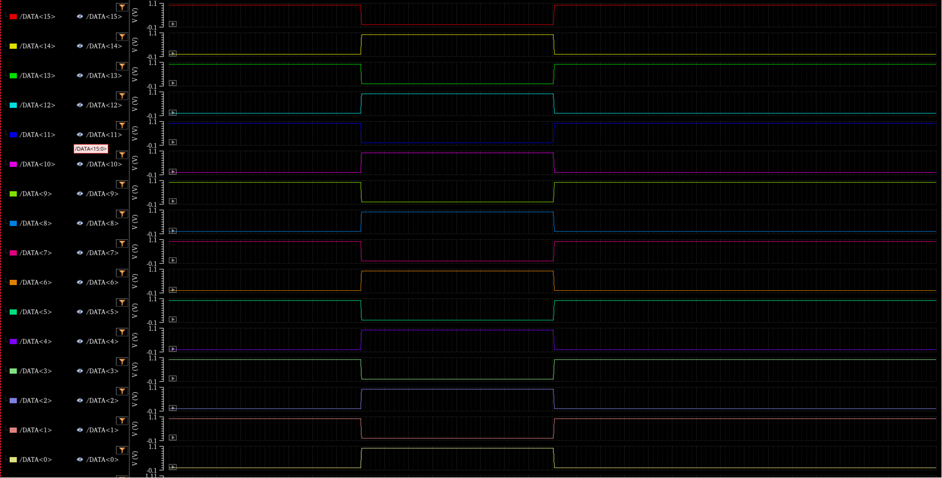
Task: Click the arrow box in the DATA<1> waveform strip
Action: tap(173, 438)
